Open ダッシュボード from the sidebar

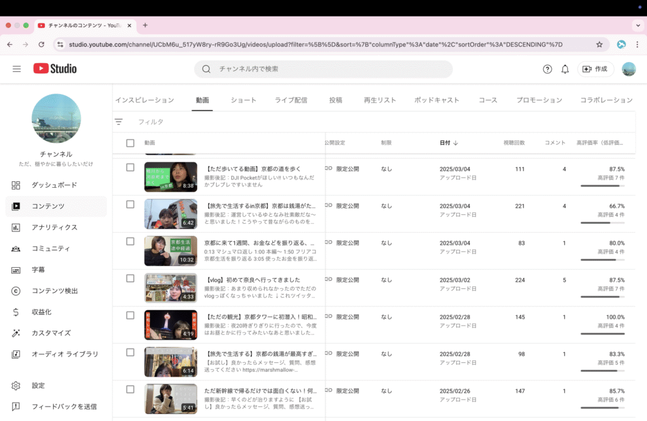point(54,185)
